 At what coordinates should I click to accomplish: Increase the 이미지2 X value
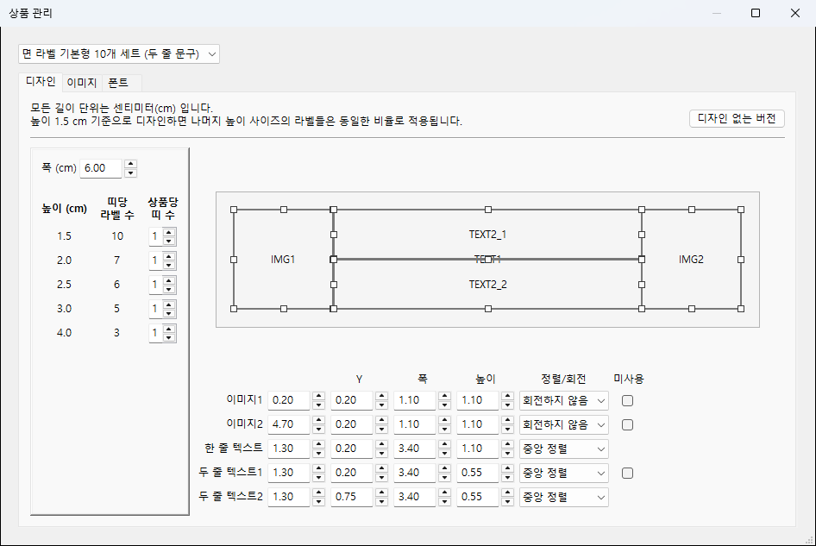coord(319,420)
